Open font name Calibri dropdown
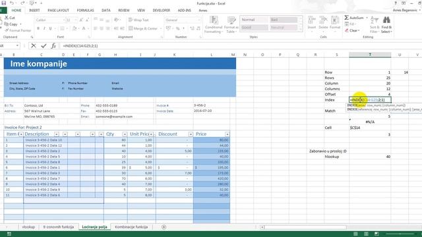 coord(64,20)
